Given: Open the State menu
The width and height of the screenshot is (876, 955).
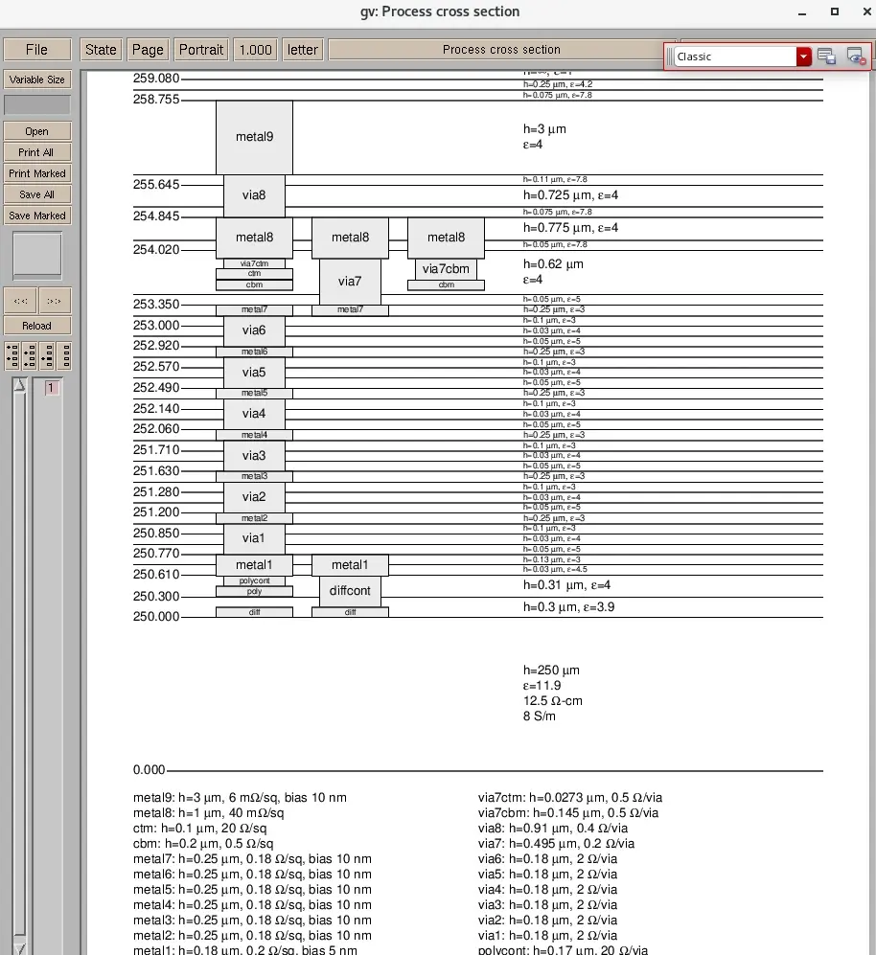Looking at the screenshot, I should pos(101,50).
